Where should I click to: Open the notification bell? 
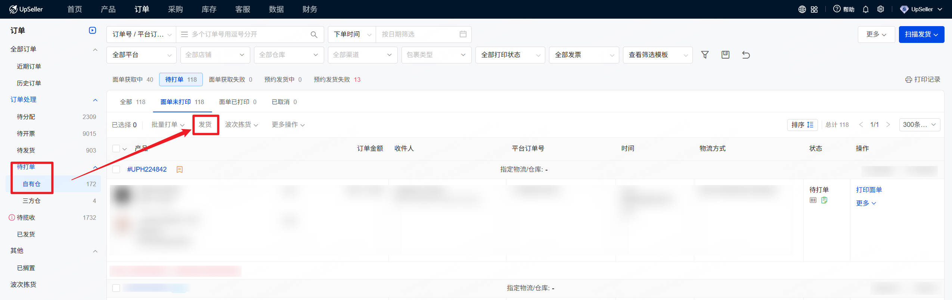click(865, 9)
